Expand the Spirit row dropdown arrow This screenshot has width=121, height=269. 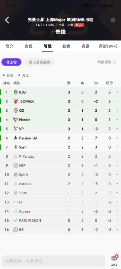click(x=117, y=175)
